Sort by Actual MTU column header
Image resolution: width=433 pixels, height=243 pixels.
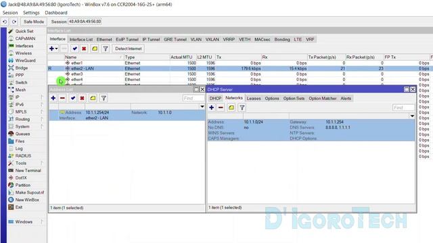(183, 57)
